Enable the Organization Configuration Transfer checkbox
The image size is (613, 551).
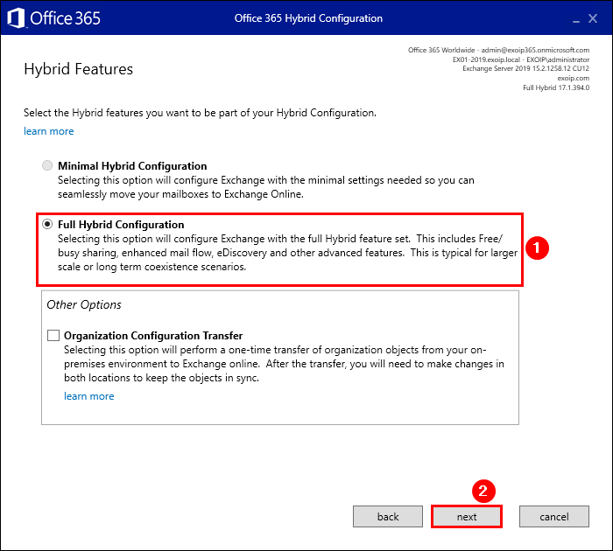click(53, 335)
